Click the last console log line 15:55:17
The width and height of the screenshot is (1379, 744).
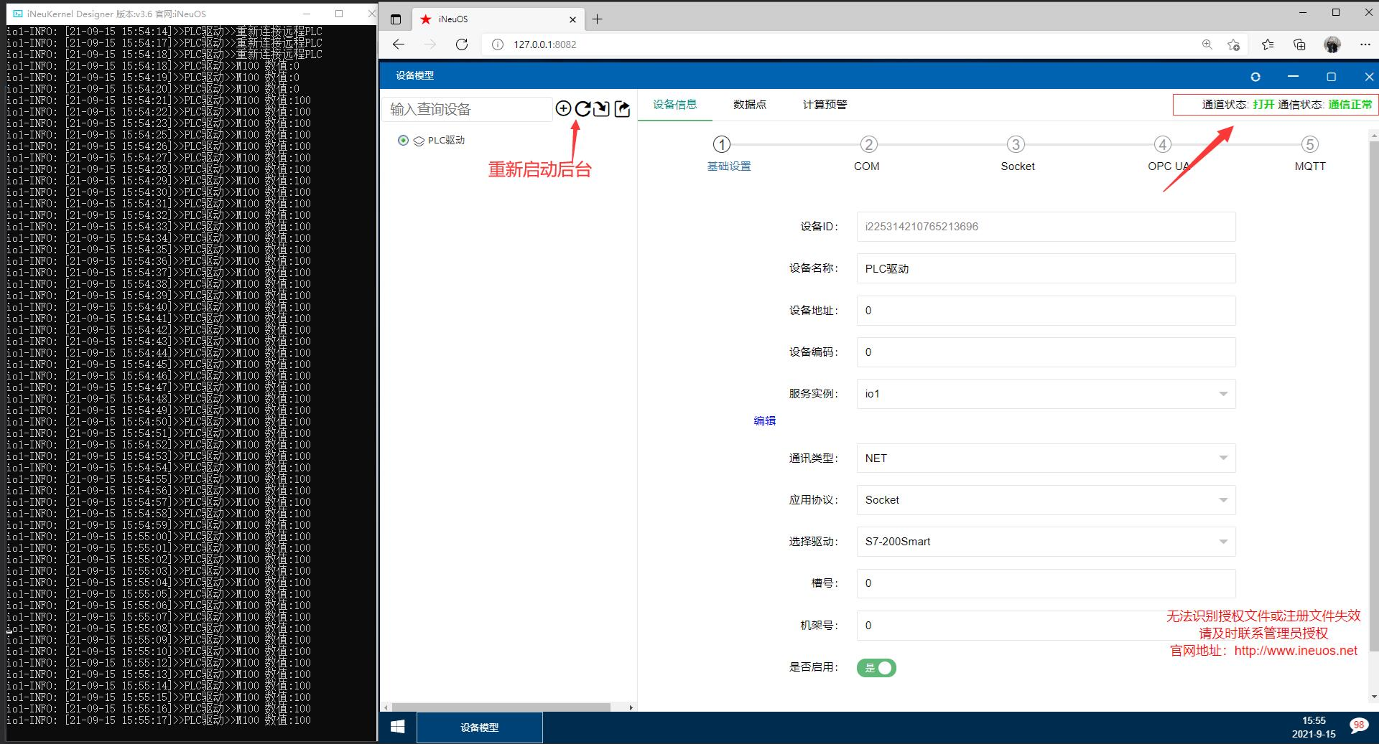pyautogui.click(x=159, y=720)
